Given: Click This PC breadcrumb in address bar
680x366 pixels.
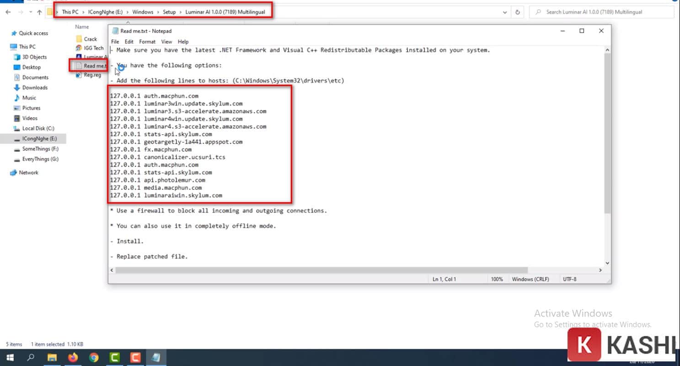Looking at the screenshot, I should point(70,12).
